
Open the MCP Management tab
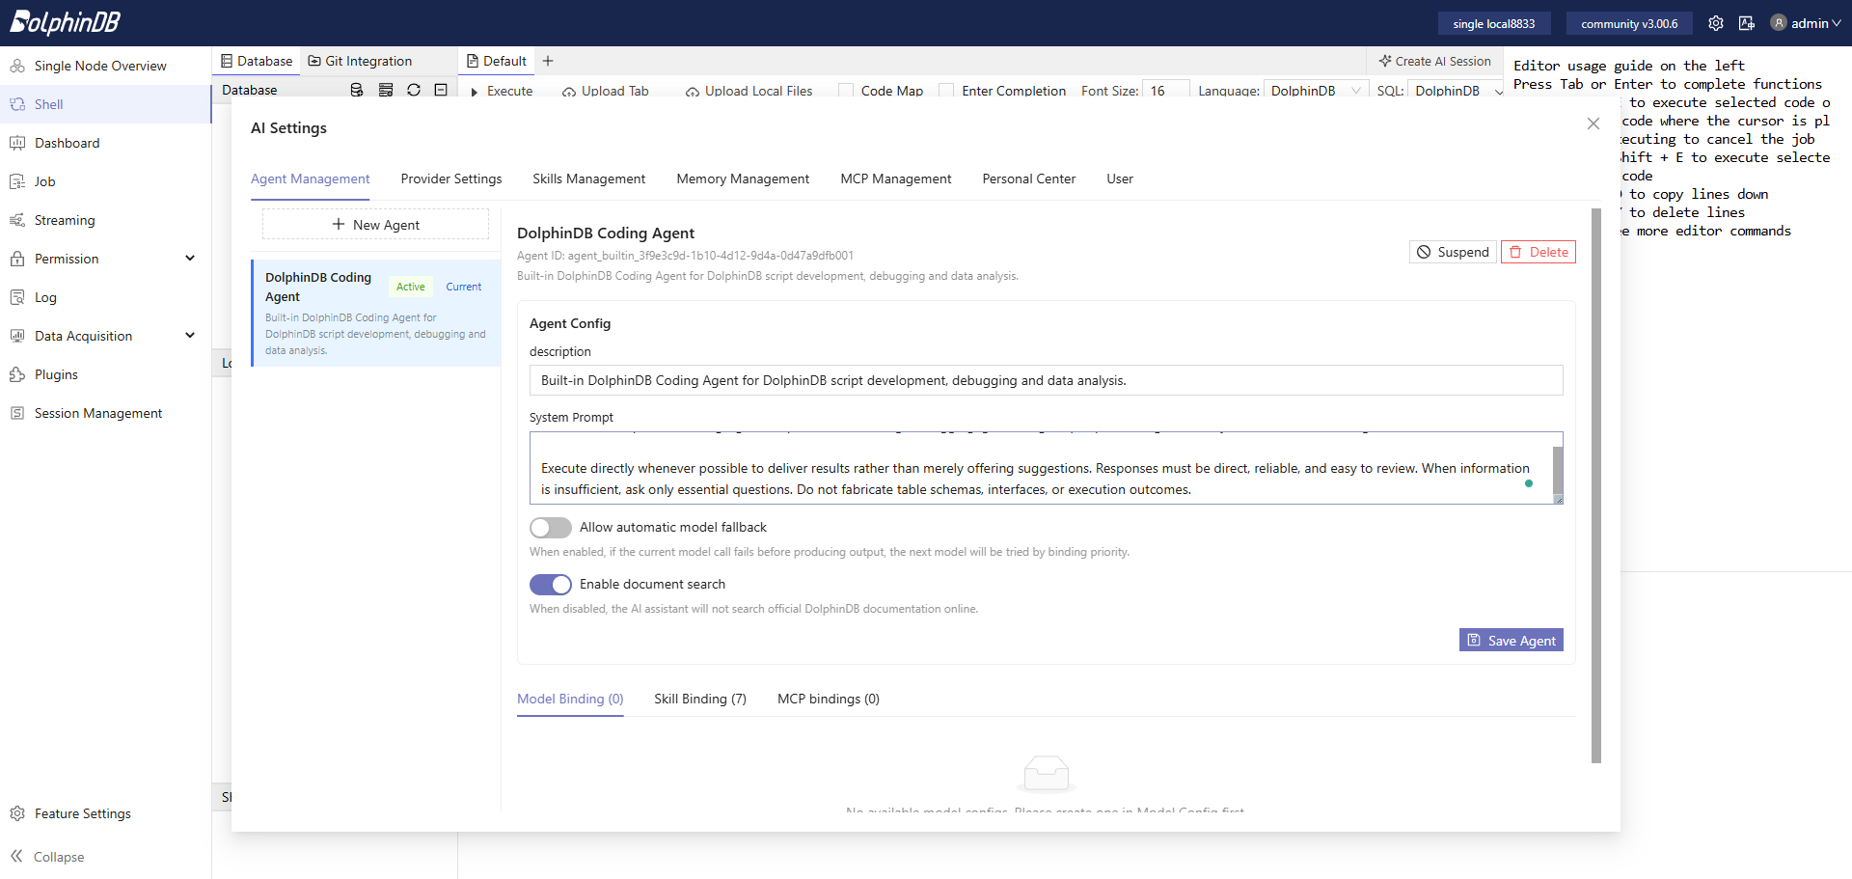[x=896, y=179]
